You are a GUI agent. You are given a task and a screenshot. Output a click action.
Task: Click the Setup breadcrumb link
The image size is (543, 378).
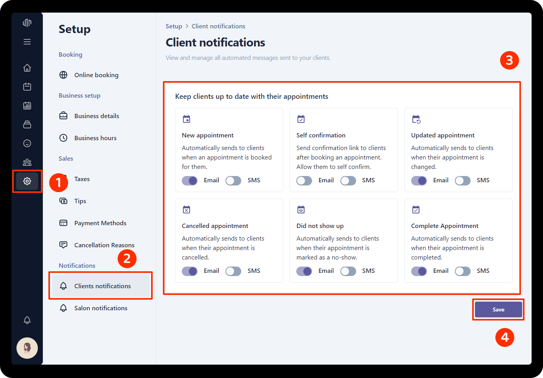[x=174, y=26]
